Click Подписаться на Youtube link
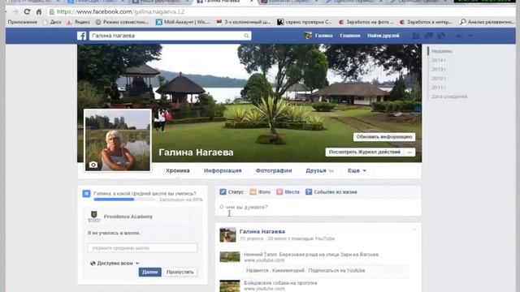520x292 pixels. (336, 270)
